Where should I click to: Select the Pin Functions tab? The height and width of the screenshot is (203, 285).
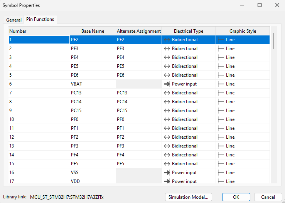(40, 19)
